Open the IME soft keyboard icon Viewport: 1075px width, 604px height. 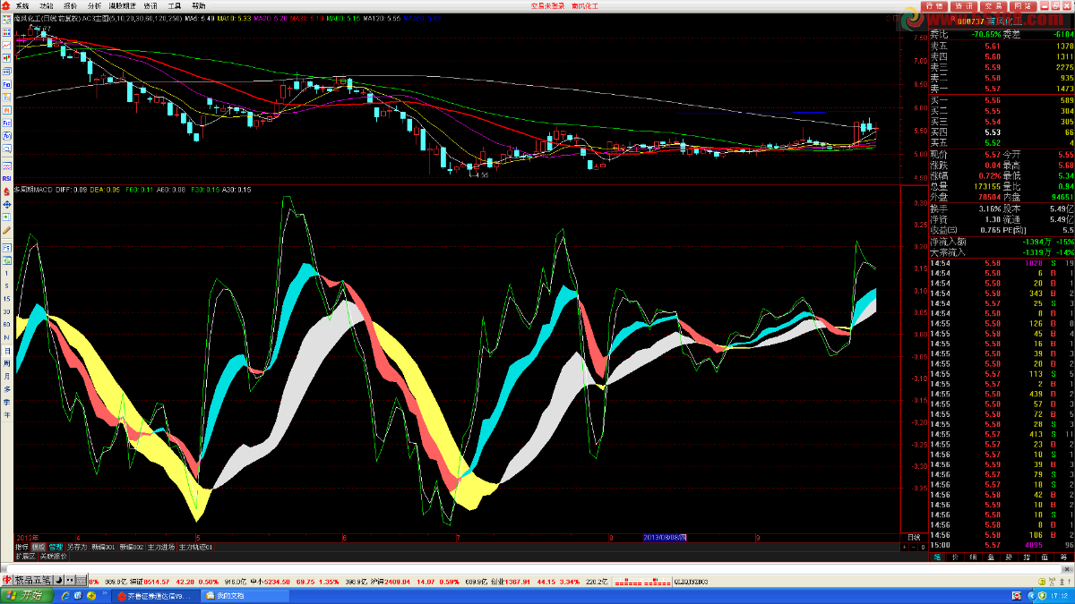tap(81, 580)
